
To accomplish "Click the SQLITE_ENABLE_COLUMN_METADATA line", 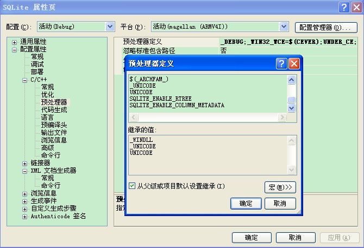I will point(177,105).
